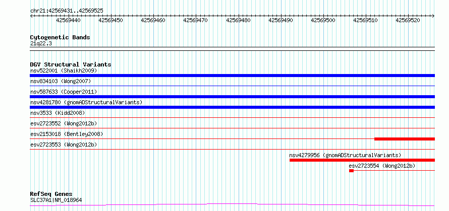The height and width of the screenshot is (211, 449).
Task: Click ruler position 42569450
Action: pos(111,20)
